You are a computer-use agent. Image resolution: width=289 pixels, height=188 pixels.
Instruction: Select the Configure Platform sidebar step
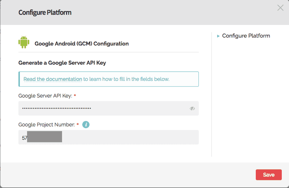point(246,36)
